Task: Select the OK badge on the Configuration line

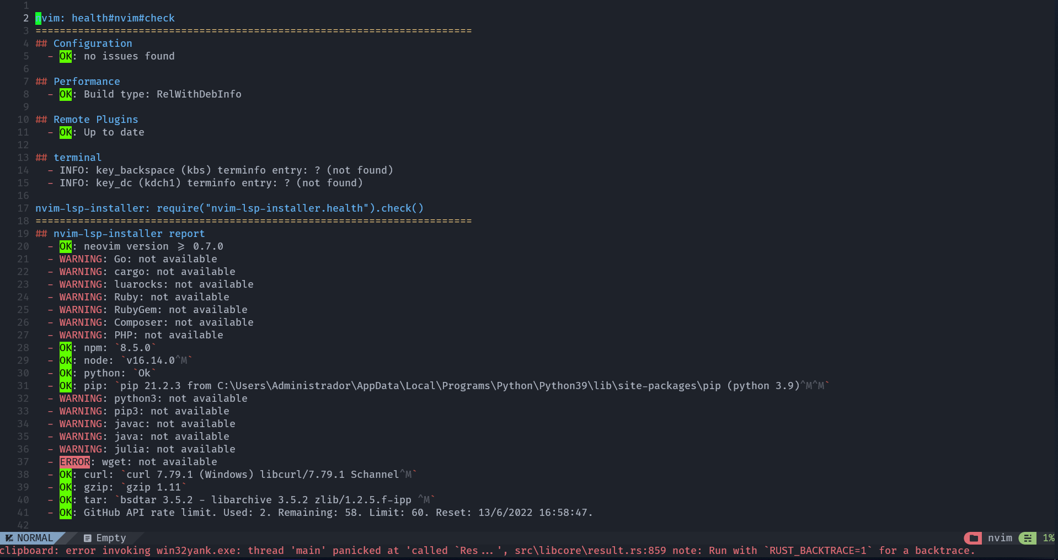Action: 65,56
